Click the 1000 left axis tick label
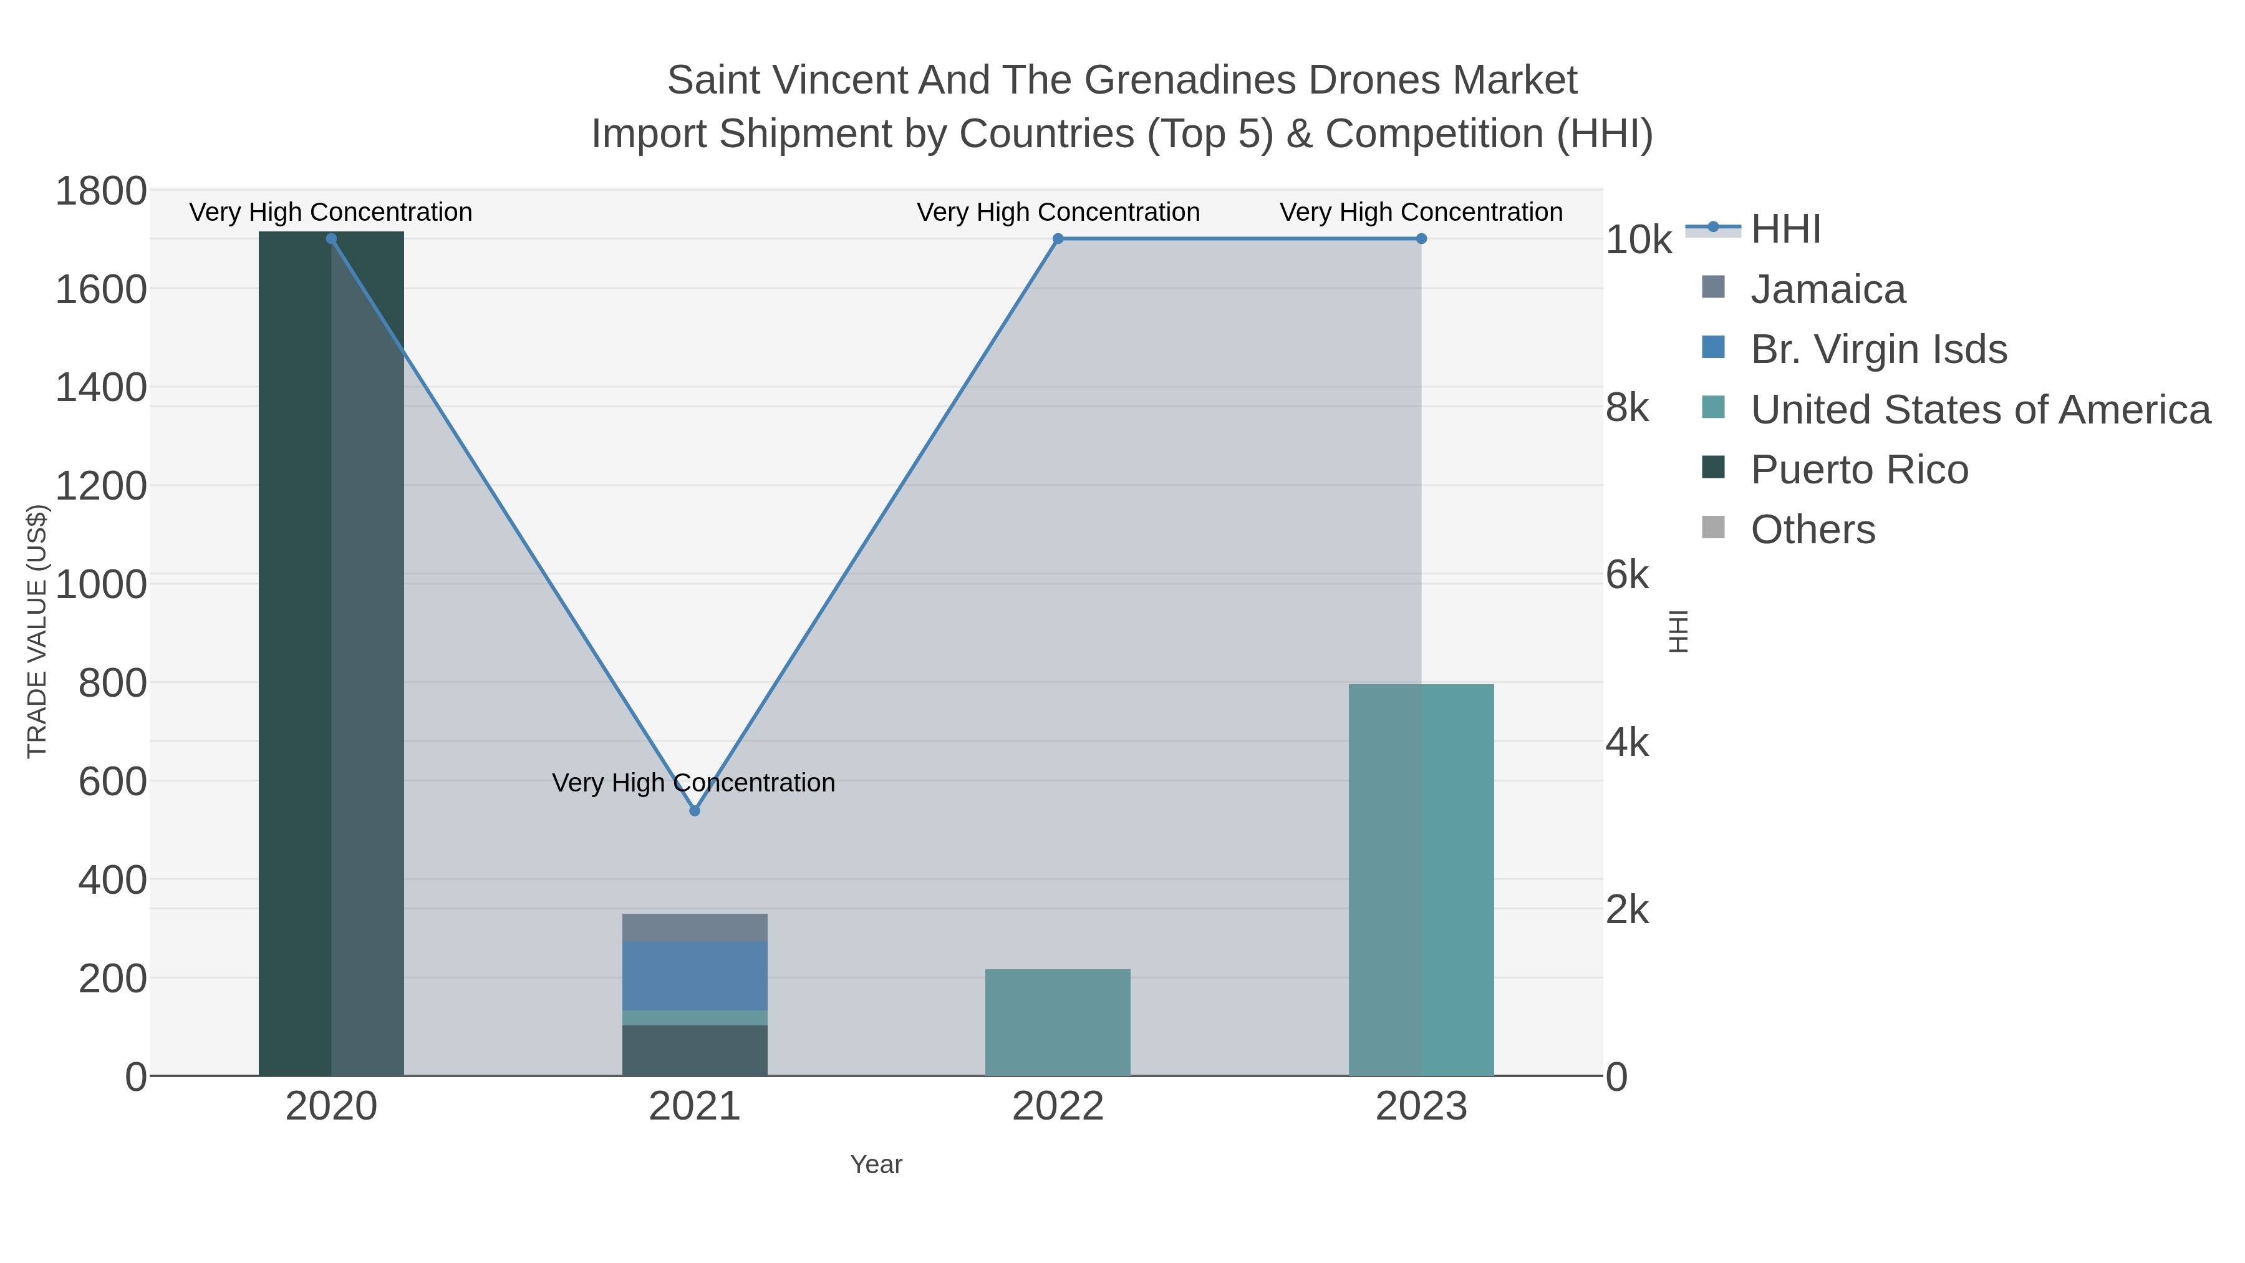This screenshot has height=1263, width=2245. click(x=101, y=585)
